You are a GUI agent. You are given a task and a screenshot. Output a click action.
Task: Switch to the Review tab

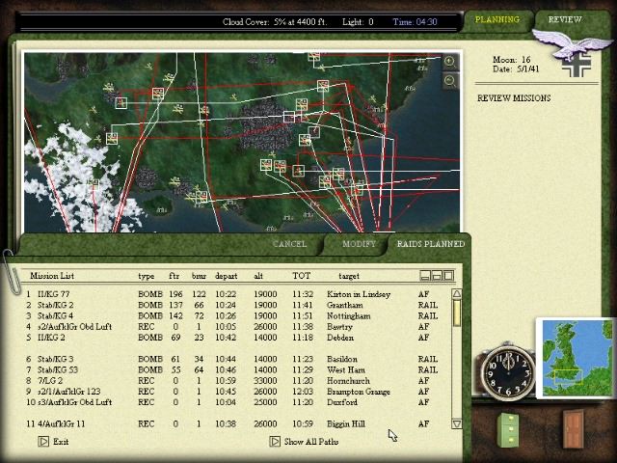pos(565,19)
